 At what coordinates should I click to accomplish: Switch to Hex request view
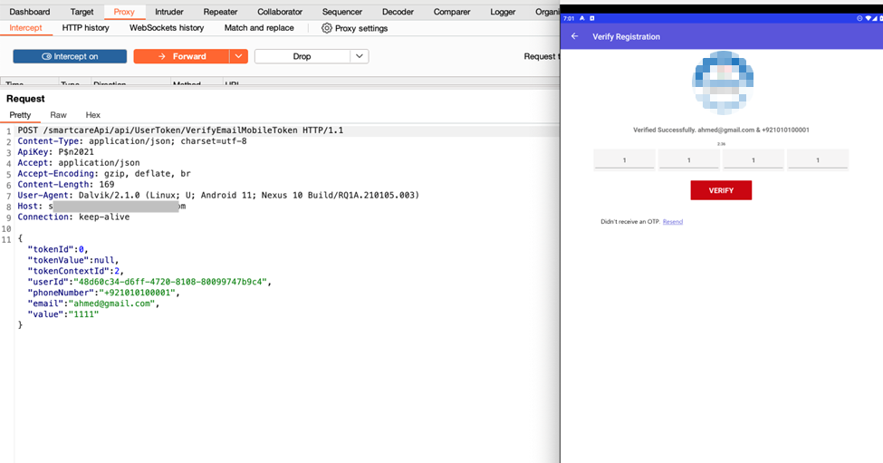pos(93,115)
